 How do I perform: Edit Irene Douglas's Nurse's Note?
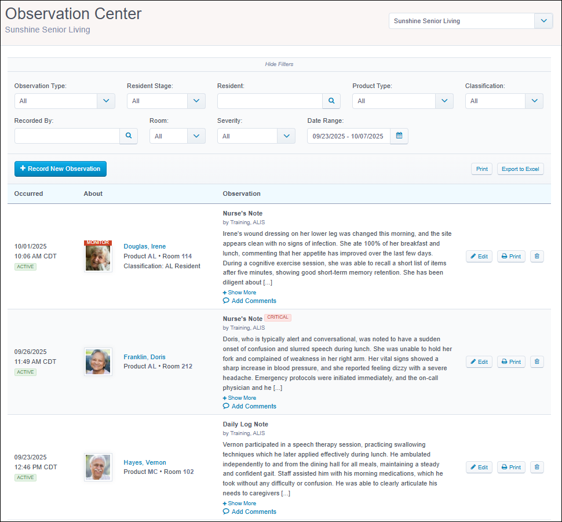479,256
